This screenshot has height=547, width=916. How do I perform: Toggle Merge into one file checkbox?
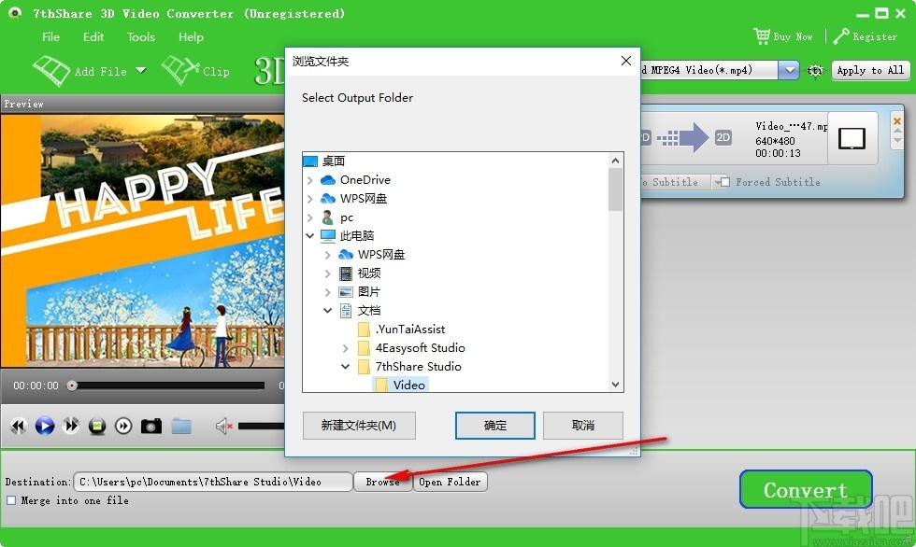[11, 500]
